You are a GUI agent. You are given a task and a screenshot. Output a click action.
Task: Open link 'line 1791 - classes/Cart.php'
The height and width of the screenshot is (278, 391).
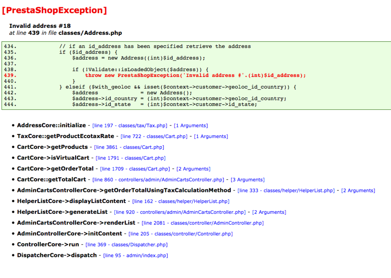click(x=131, y=158)
